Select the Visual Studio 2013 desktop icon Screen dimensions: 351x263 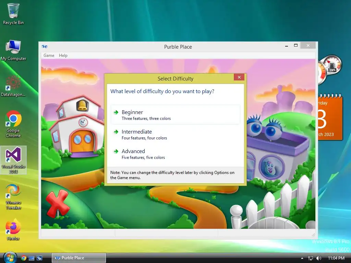(x=13, y=160)
